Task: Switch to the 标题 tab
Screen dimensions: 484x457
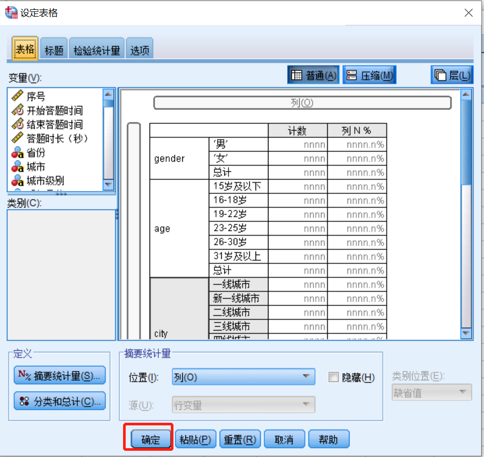Action: (53, 49)
